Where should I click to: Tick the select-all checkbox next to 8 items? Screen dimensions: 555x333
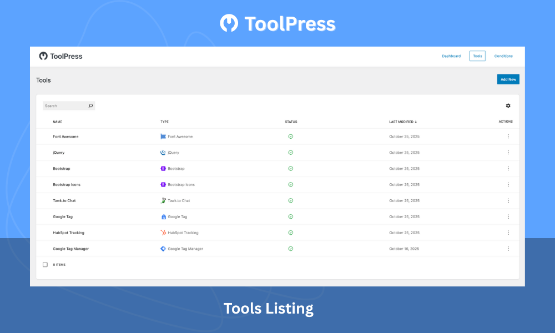[x=45, y=265]
